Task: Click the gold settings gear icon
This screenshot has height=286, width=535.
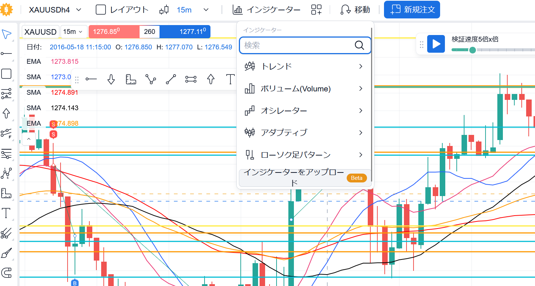Action: [6, 10]
